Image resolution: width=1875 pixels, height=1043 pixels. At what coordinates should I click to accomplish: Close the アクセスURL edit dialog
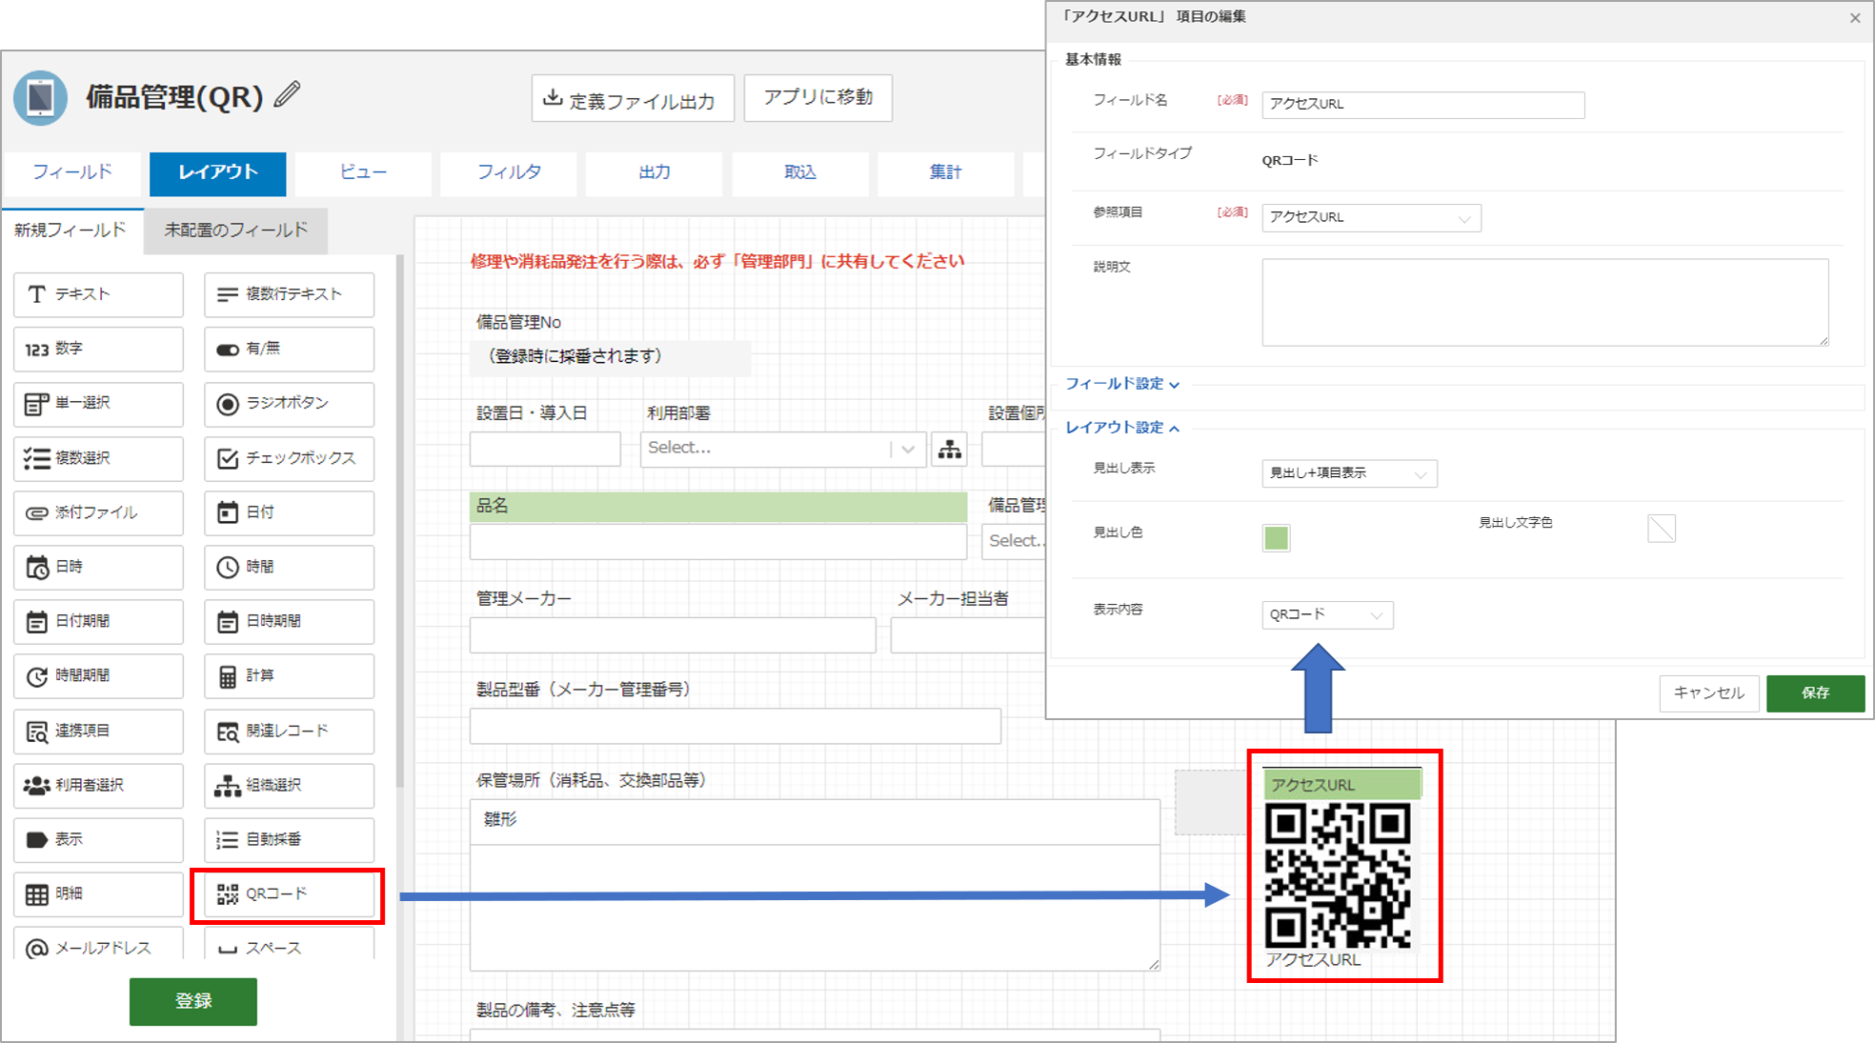click(x=1855, y=17)
